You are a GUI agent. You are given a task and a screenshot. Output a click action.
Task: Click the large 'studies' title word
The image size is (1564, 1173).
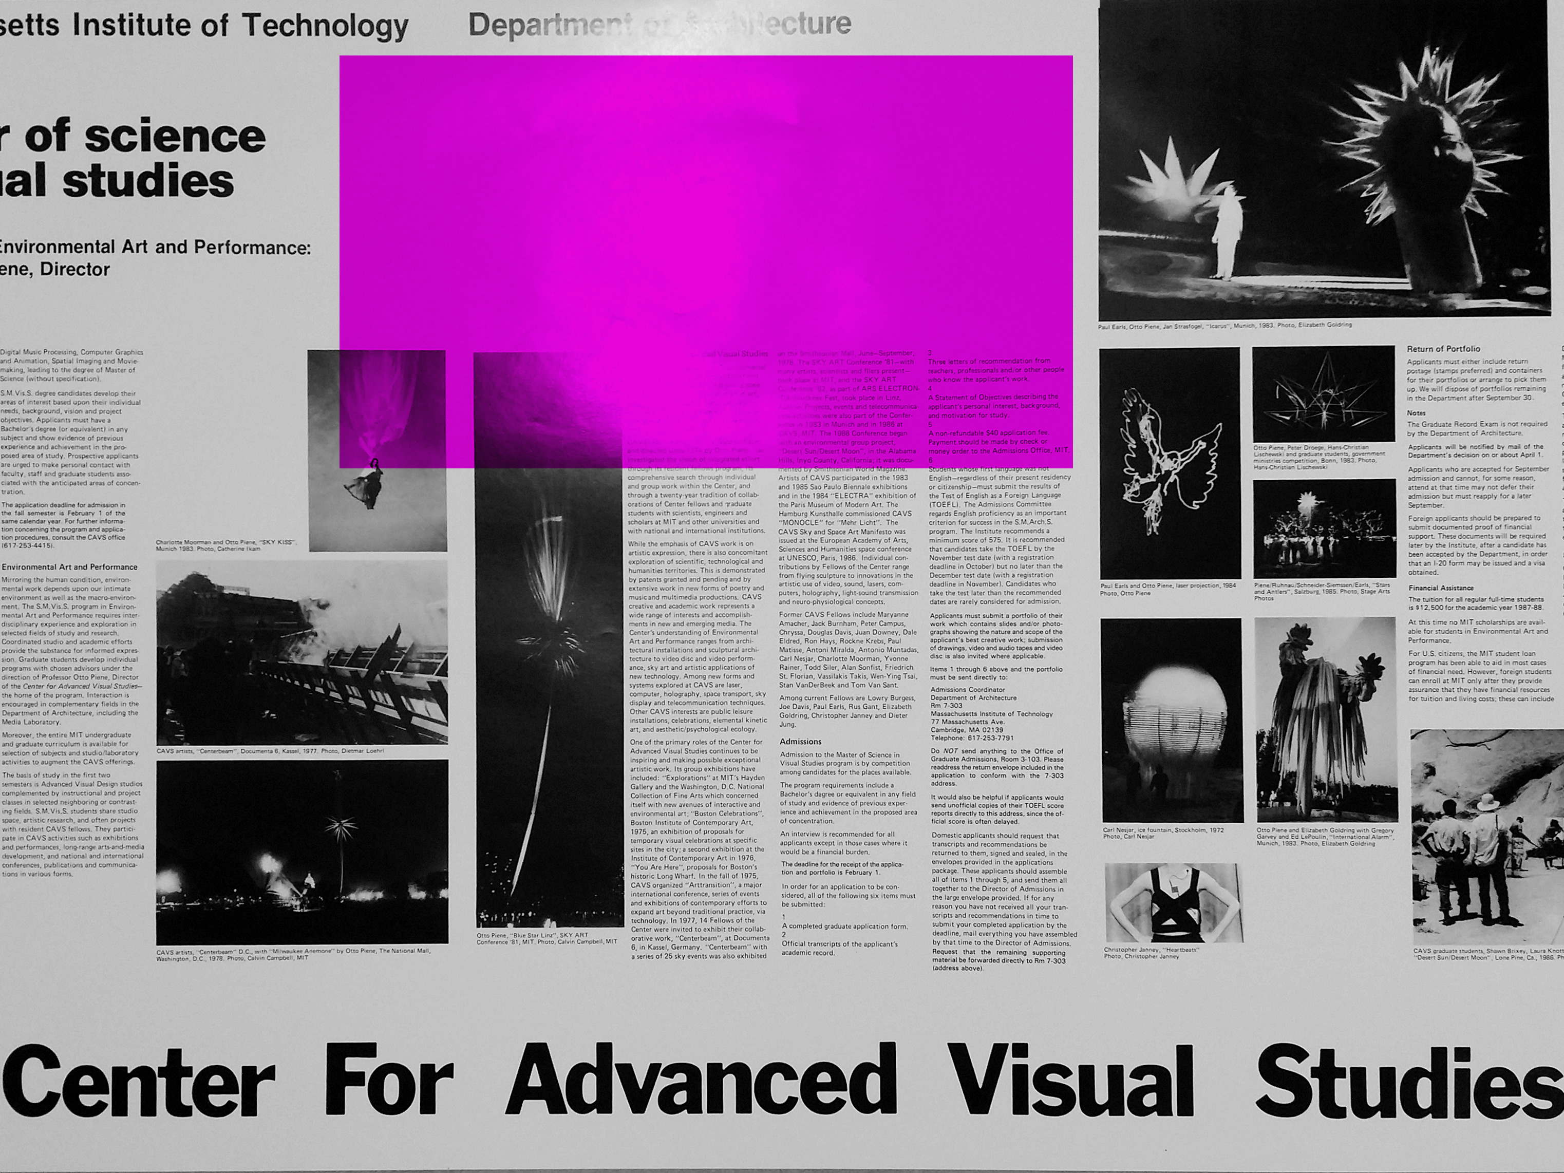coord(148,181)
